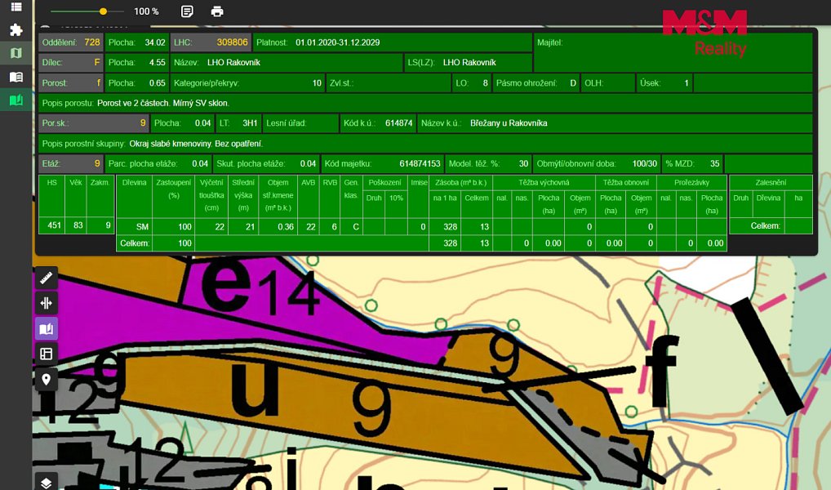This screenshot has height=490, width=831.
Task: Toggle the purple map book tool
Action: (x=46, y=328)
